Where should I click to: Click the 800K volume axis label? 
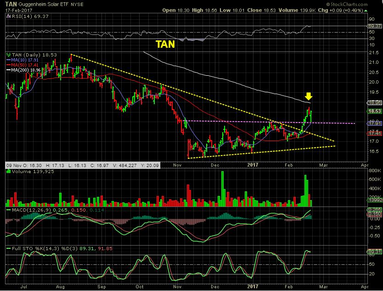[375, 171]
